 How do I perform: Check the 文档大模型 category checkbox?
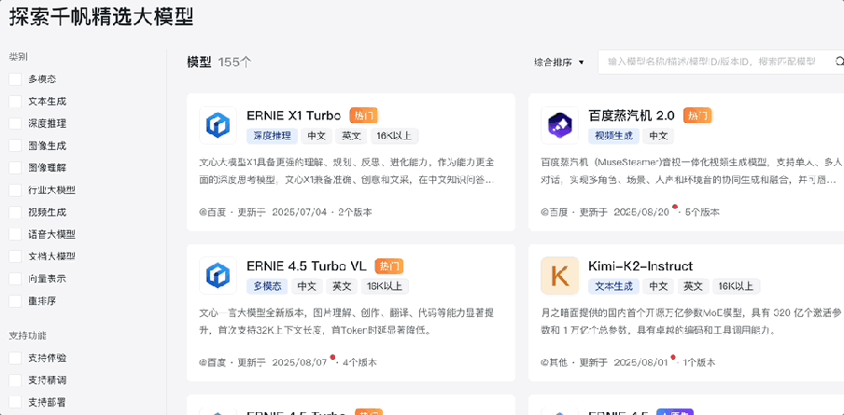pyautogui.click(x=15, y=256)
